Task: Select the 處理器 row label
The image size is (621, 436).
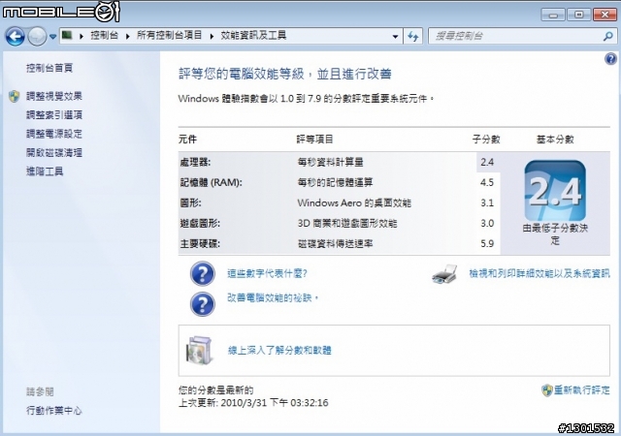Action: (x=195, y=162)
